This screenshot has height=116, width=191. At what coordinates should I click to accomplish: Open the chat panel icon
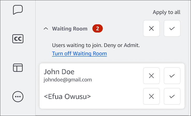click(x=18, y=10)
